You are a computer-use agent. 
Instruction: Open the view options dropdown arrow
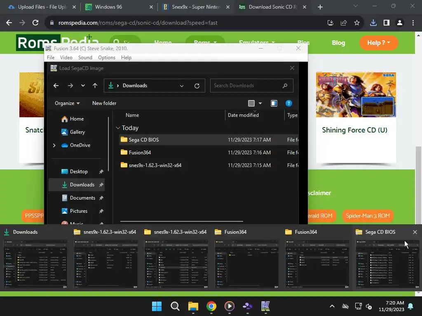(x=260, y=103)
